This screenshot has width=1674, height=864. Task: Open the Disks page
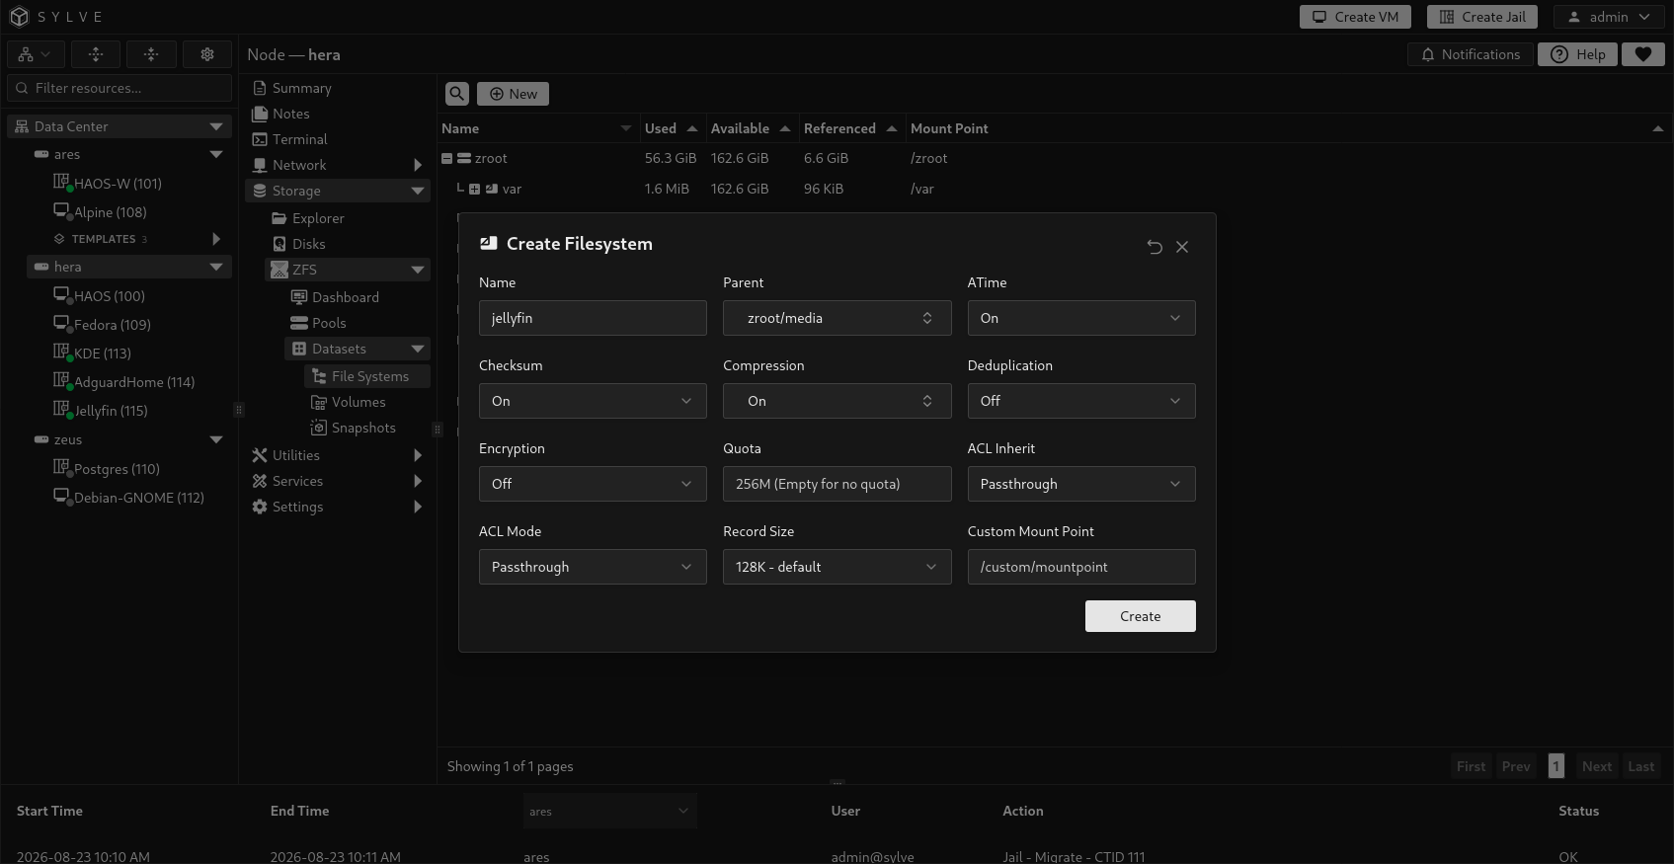tap(347, 244)
